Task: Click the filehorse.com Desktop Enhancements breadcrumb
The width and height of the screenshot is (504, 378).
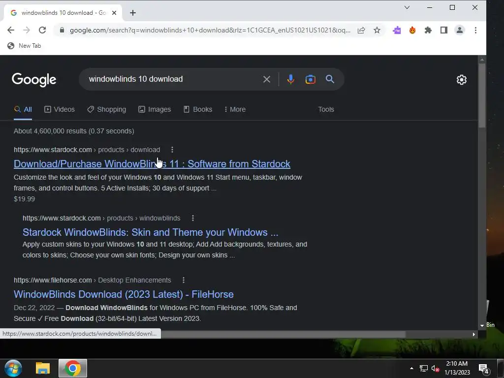Action: tap(92, 280)
